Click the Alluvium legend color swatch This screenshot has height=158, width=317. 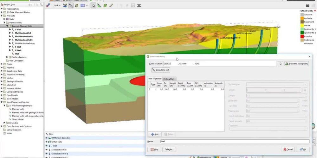tap(302, 15)
